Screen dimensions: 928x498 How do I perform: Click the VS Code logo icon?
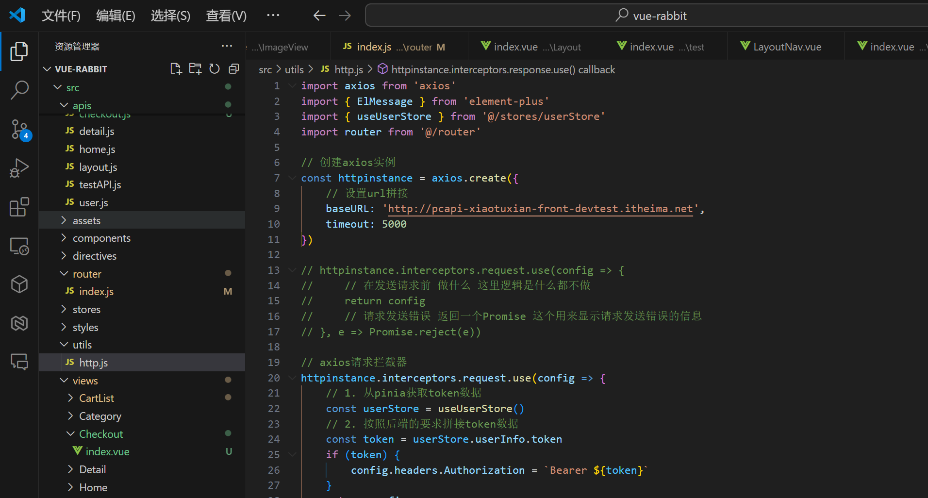click(17, 16)
